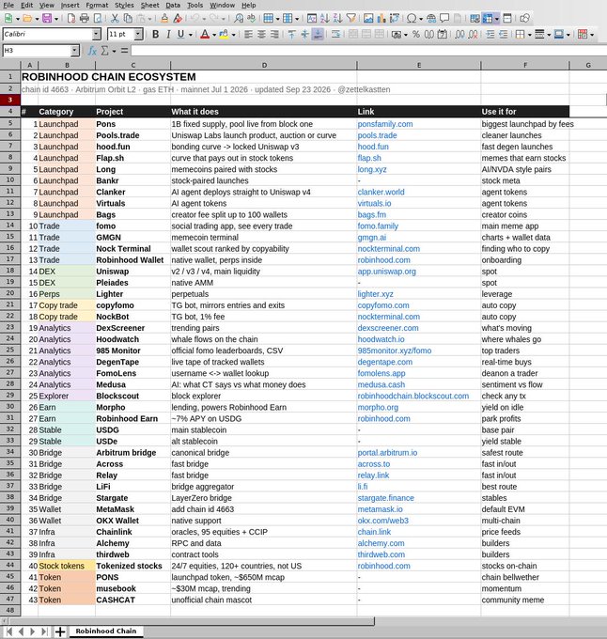Expand the border style dropdown arrow
This screenshot has height=639, width=607.
pos(549,35)
